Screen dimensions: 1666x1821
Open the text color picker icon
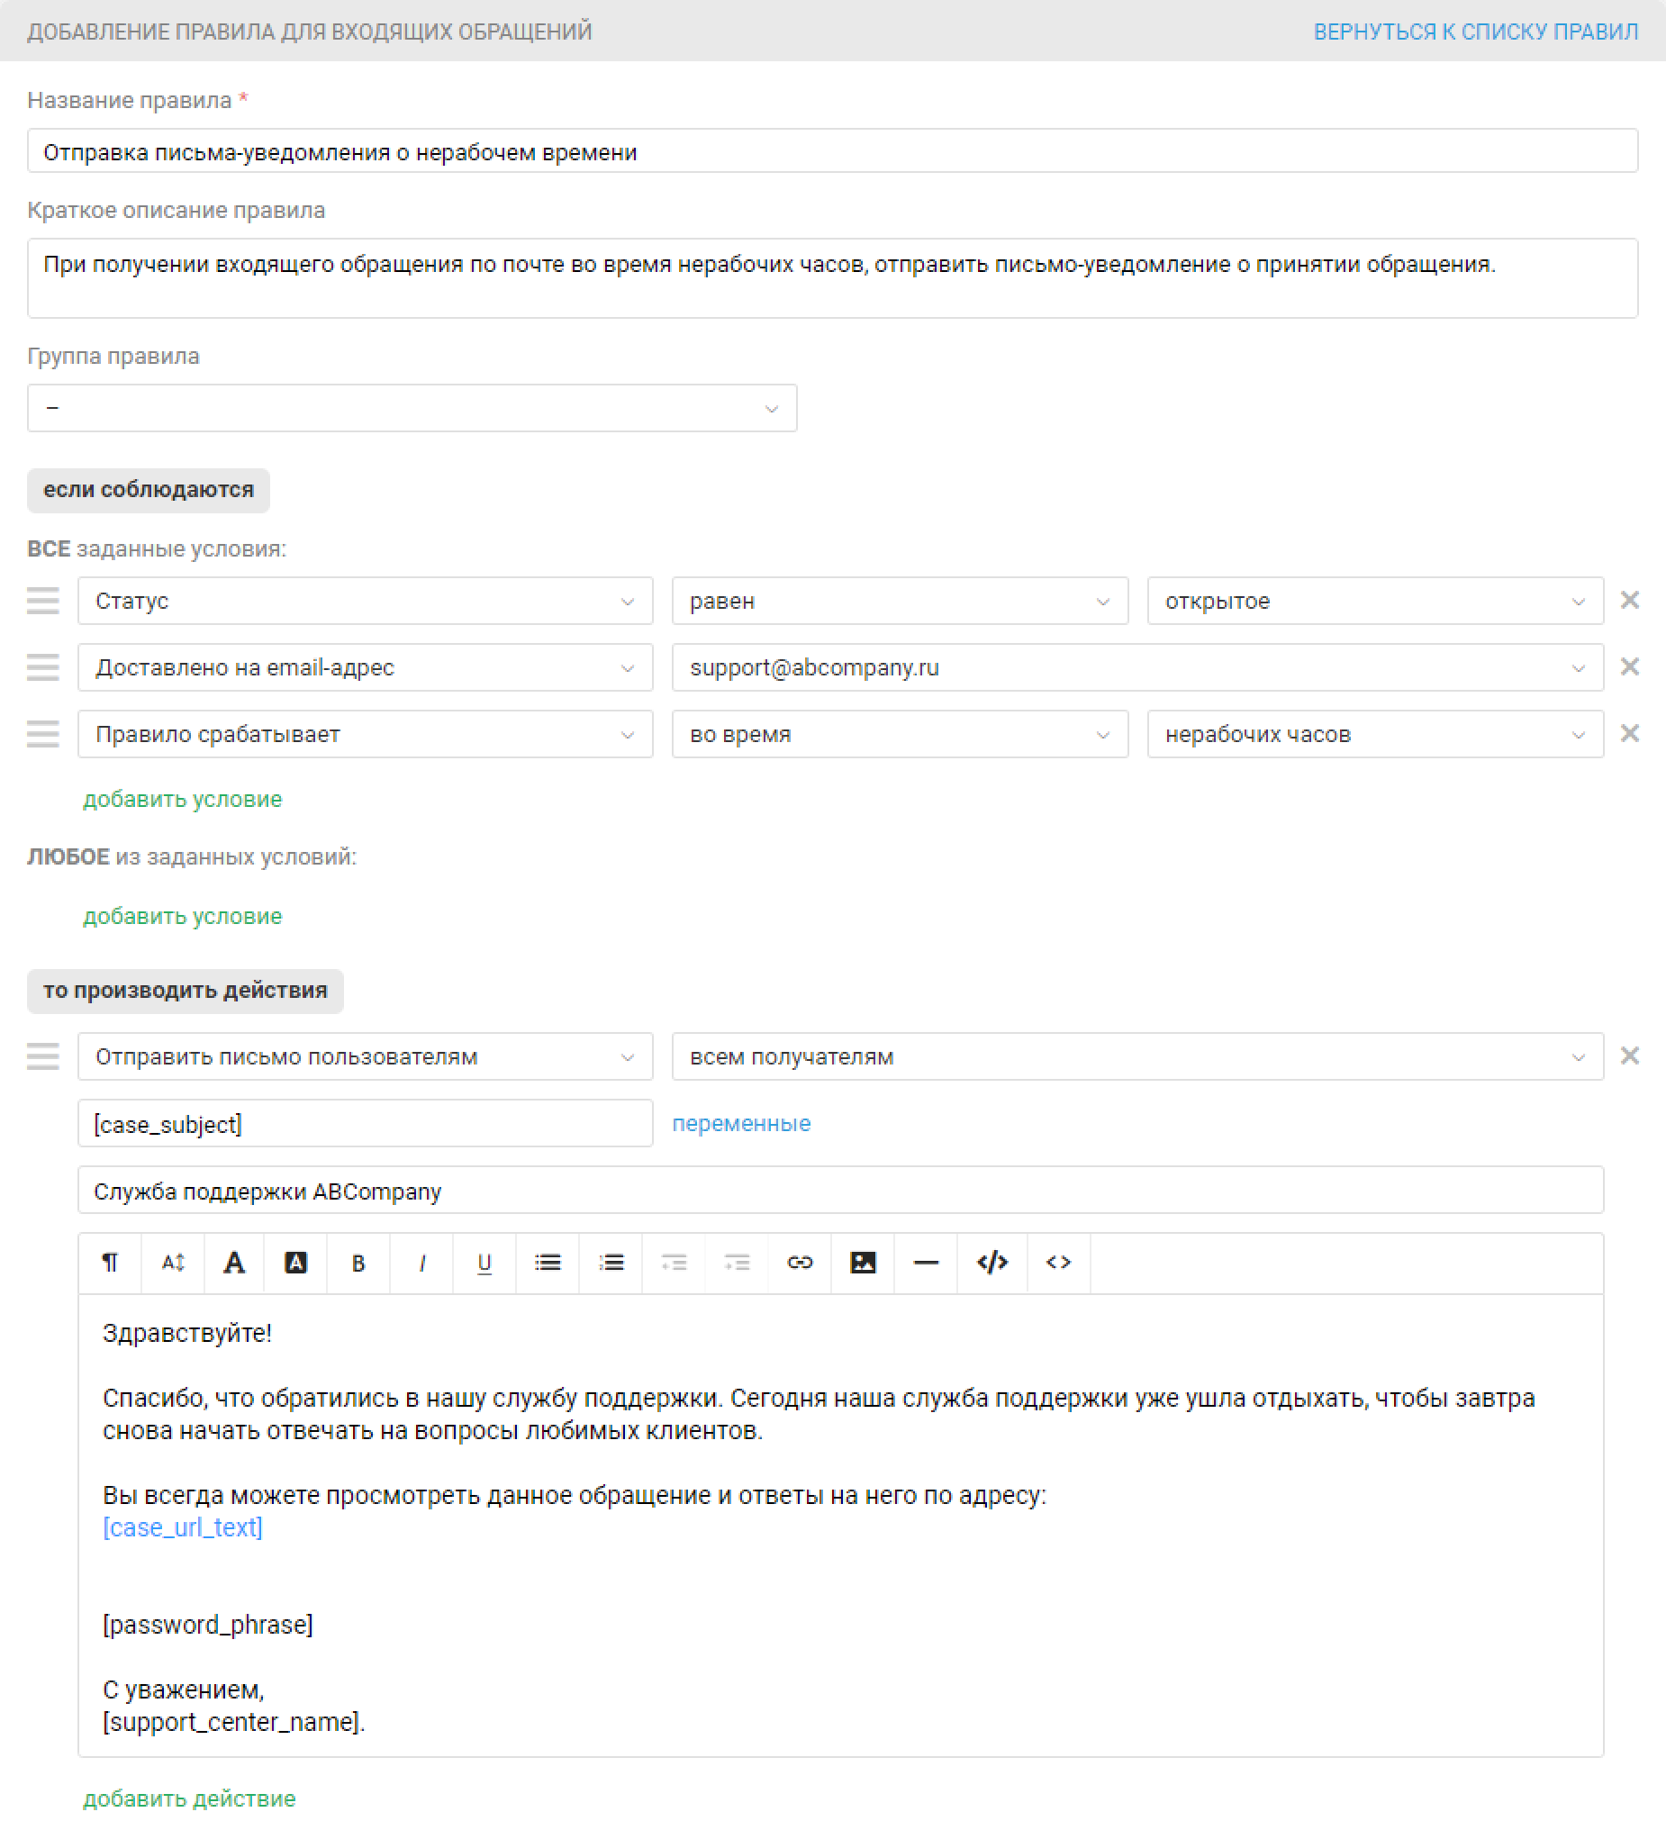tap(234, 1263)
